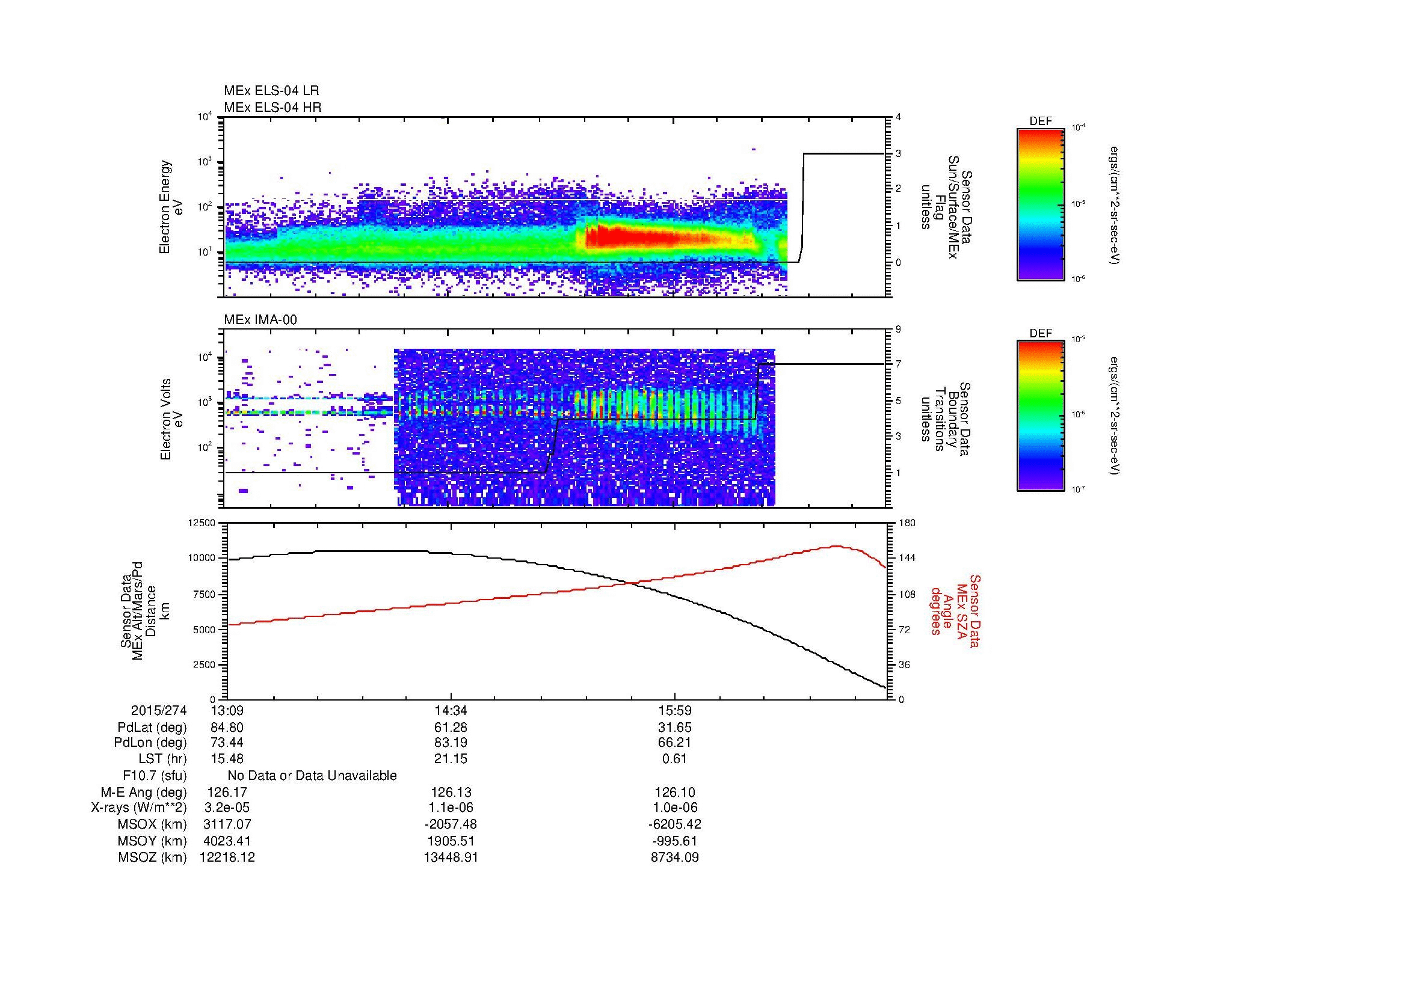Click the PdLat value '84.80'

(x=227, y=728)
